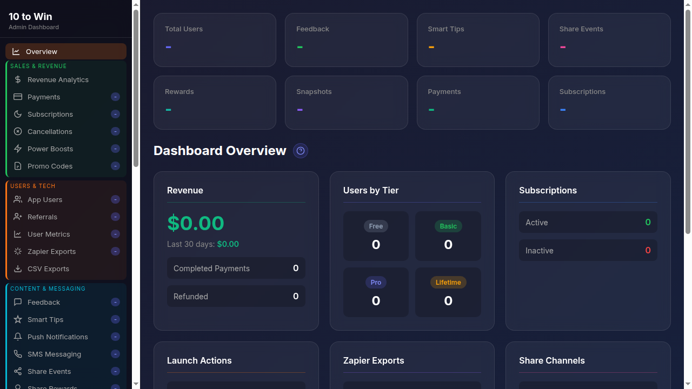The image size is (692, 389).
Task: Collapse the SALES & REVENUE section
Action: pos(38,66)
